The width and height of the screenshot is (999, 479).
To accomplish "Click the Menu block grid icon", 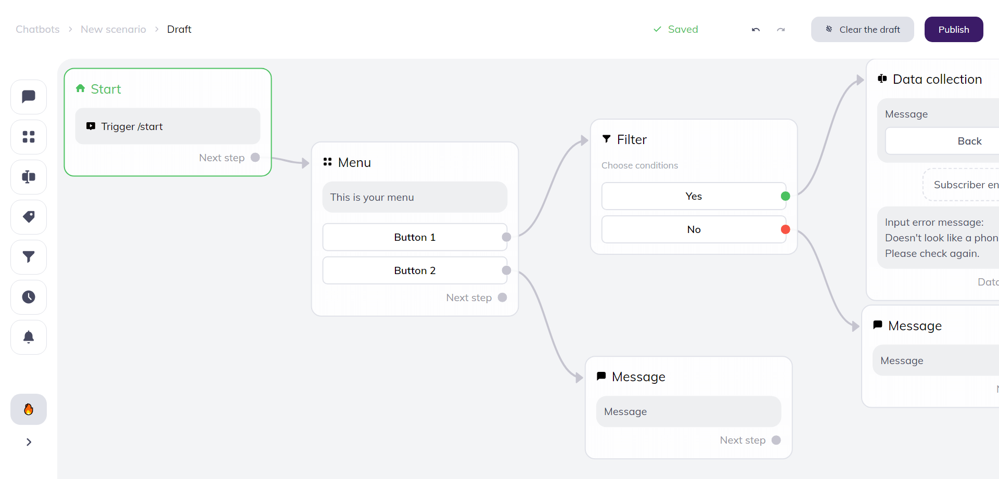I will point(327,162).
